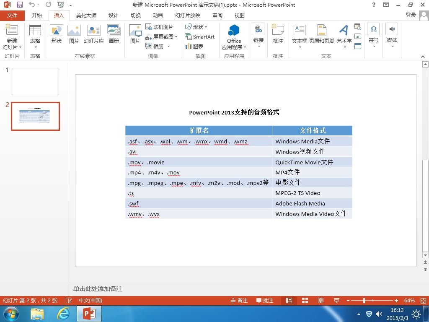Switch to the Slide Show (幻灯片放映) tab

click(188, 16)
